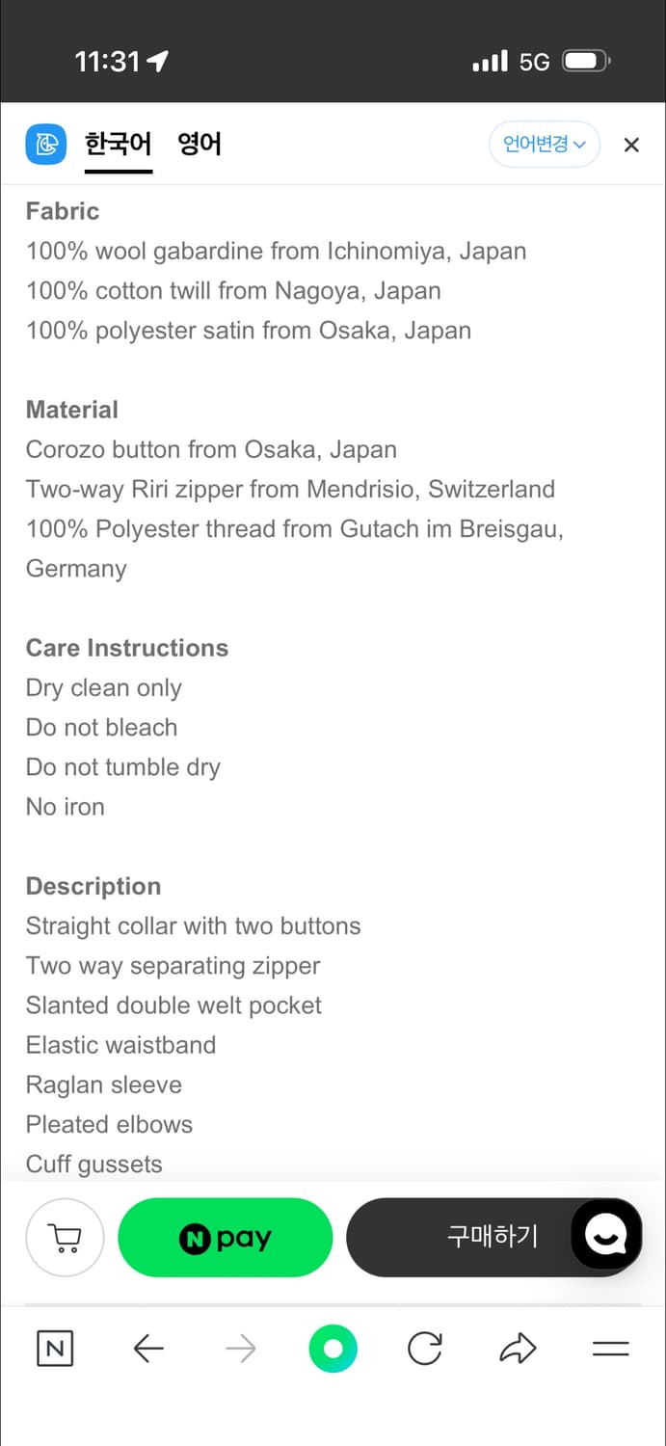Image resolution: width=666 pixels, height=1446 pixels.
Task: Reload the current page
Action: [x=424, y=1349]
